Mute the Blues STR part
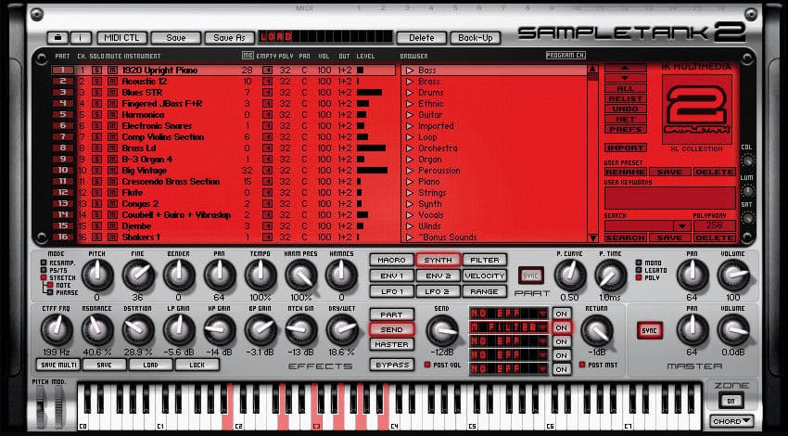Screen dimensions: 788x436 tap(112, 93)
